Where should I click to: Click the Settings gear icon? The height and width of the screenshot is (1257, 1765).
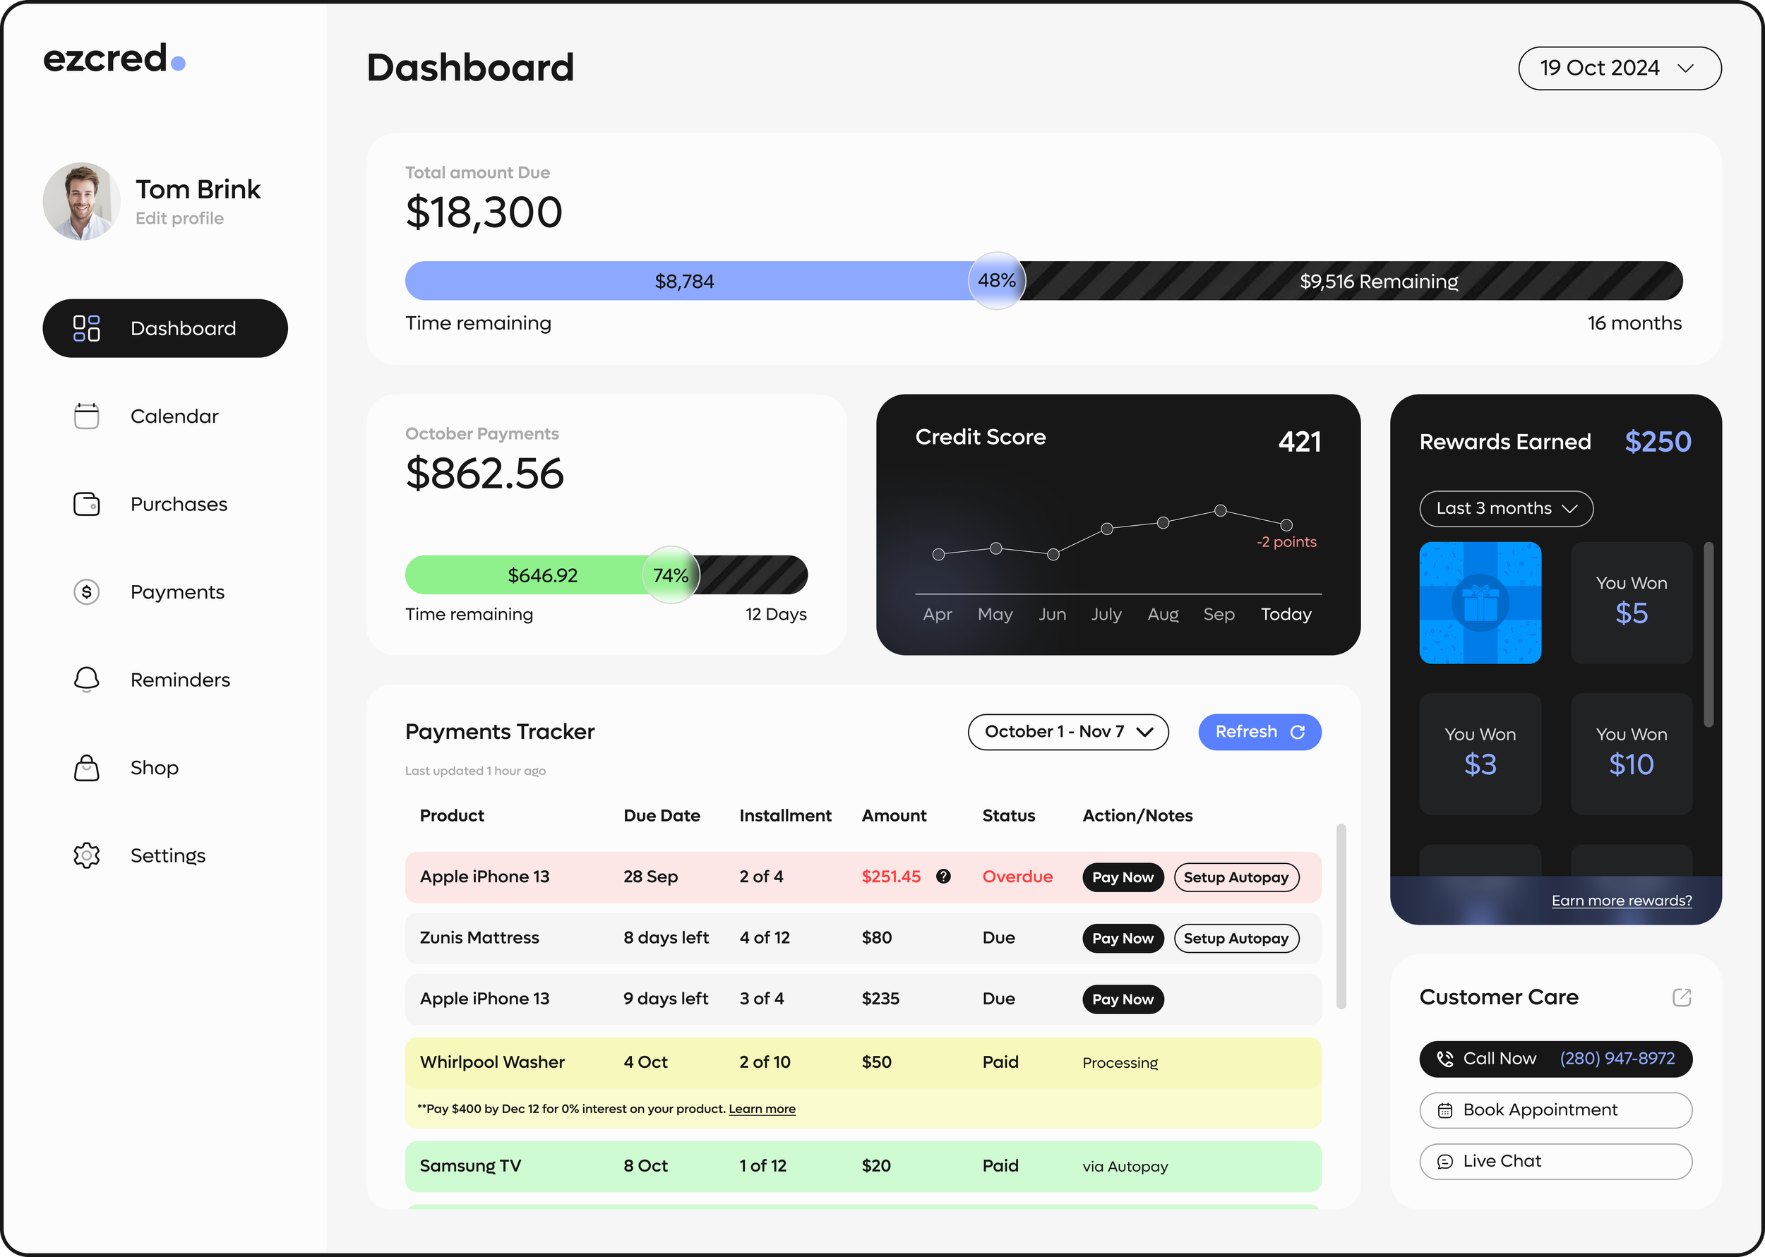[86, 855]
